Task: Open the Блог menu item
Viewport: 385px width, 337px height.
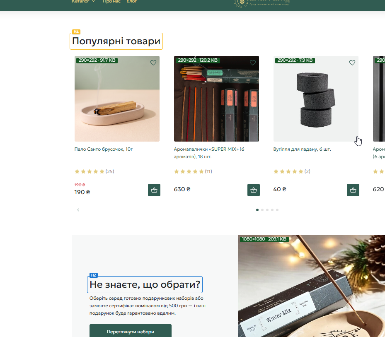Action: click(132, 2)
